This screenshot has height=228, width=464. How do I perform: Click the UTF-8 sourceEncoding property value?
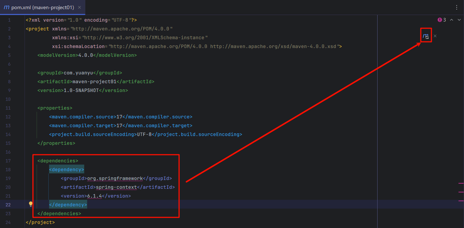coord(144,135)
